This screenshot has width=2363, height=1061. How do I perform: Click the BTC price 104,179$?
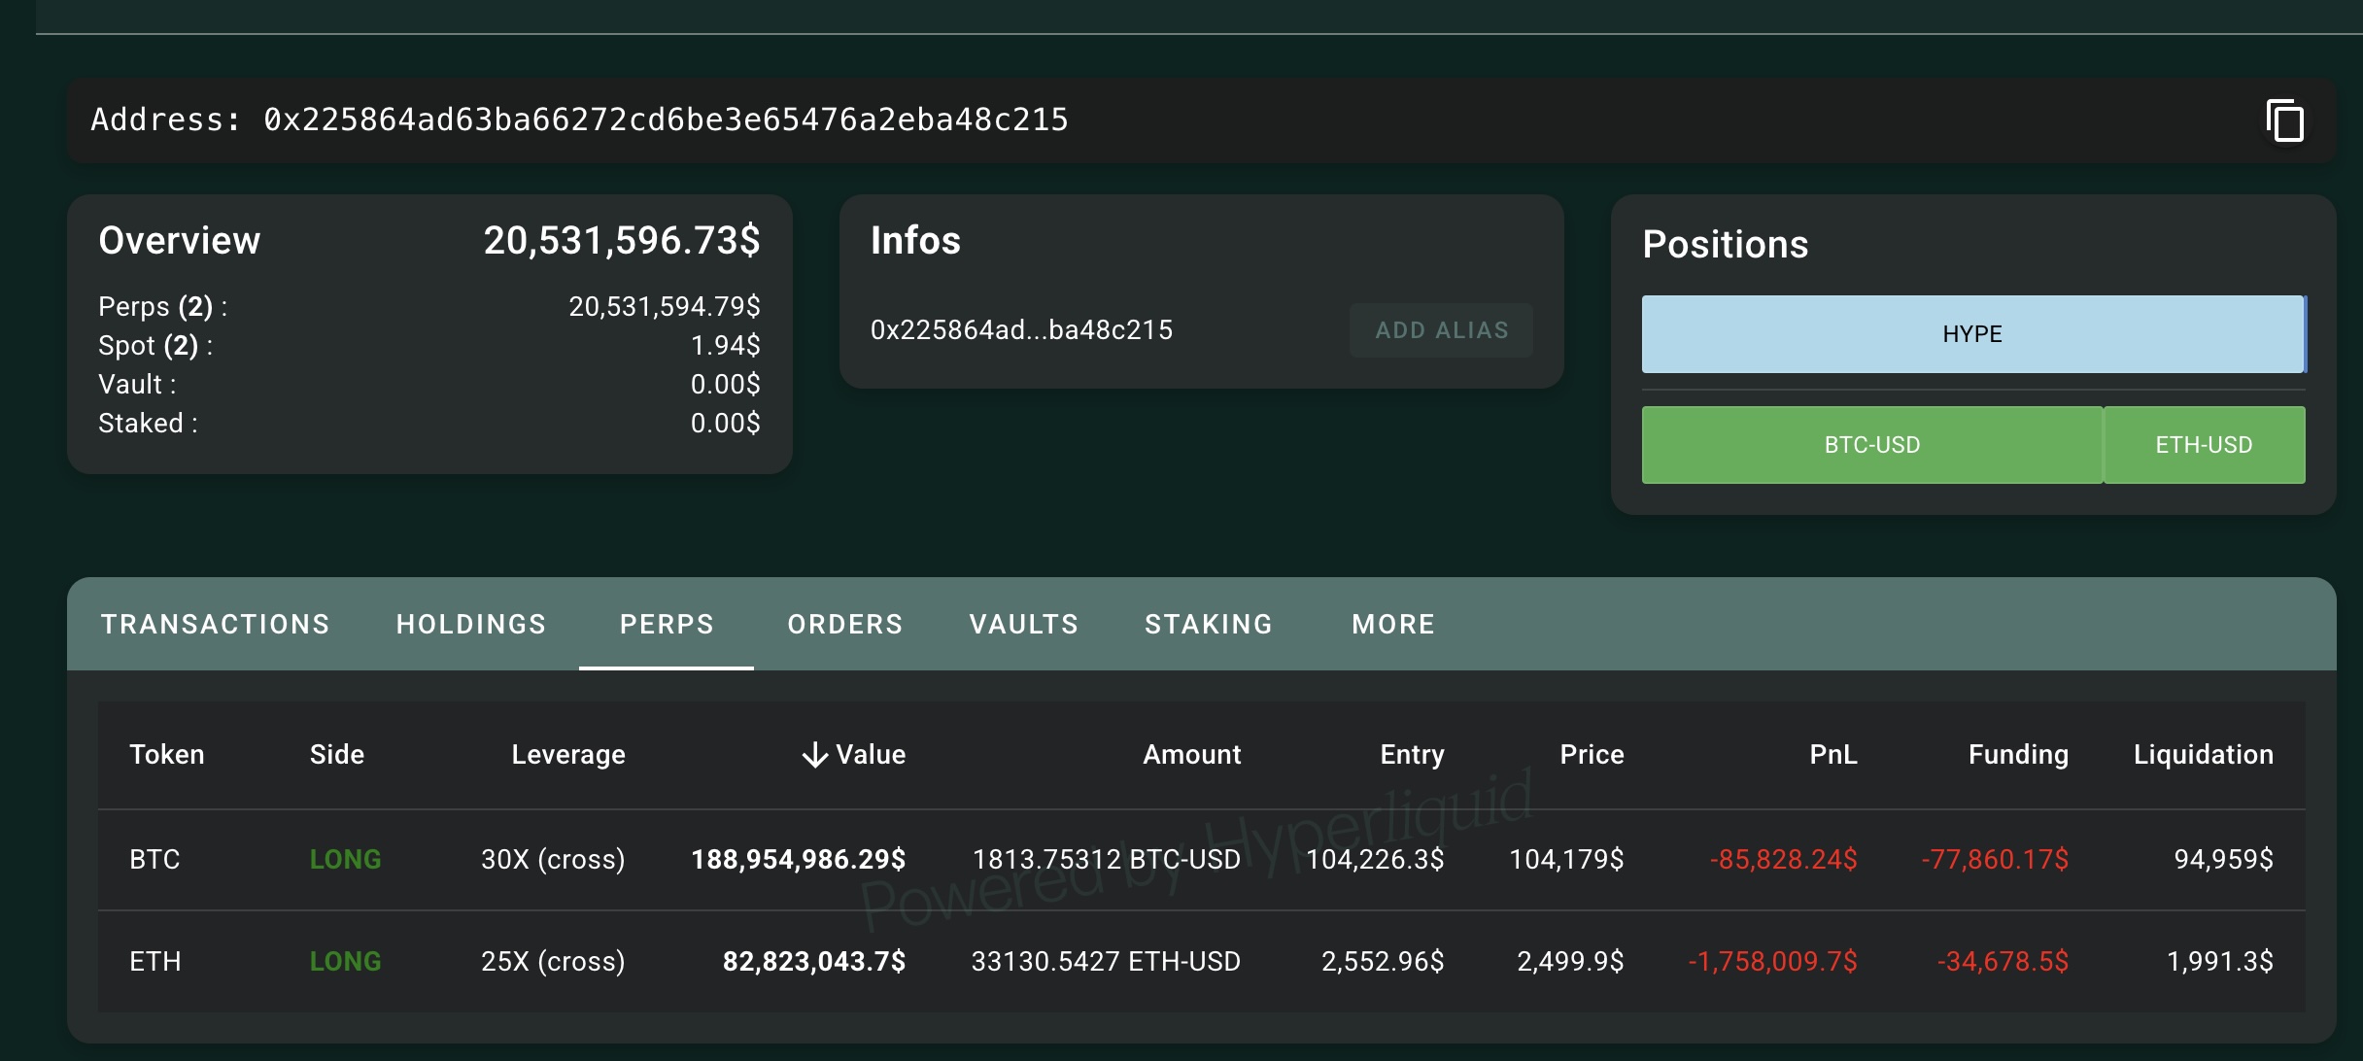coord(1566,860)
